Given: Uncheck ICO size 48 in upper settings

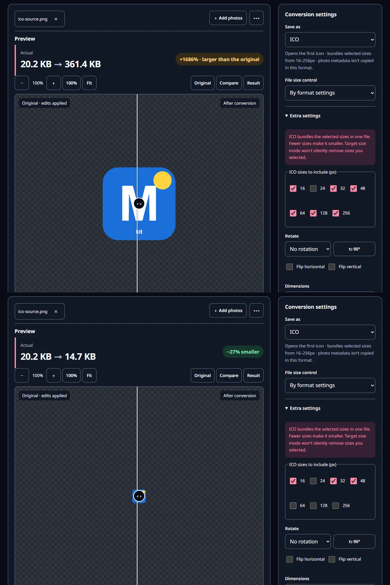Looking at the screenshot, I should 354,188.
